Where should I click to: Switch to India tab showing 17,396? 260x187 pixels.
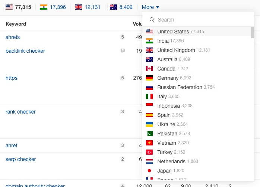(x=53, y=7)
